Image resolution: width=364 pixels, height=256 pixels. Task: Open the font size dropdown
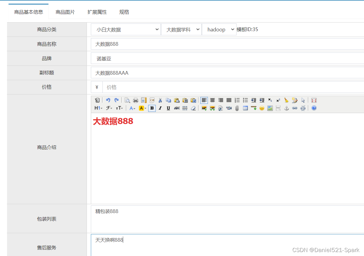(x=119, y=108)
